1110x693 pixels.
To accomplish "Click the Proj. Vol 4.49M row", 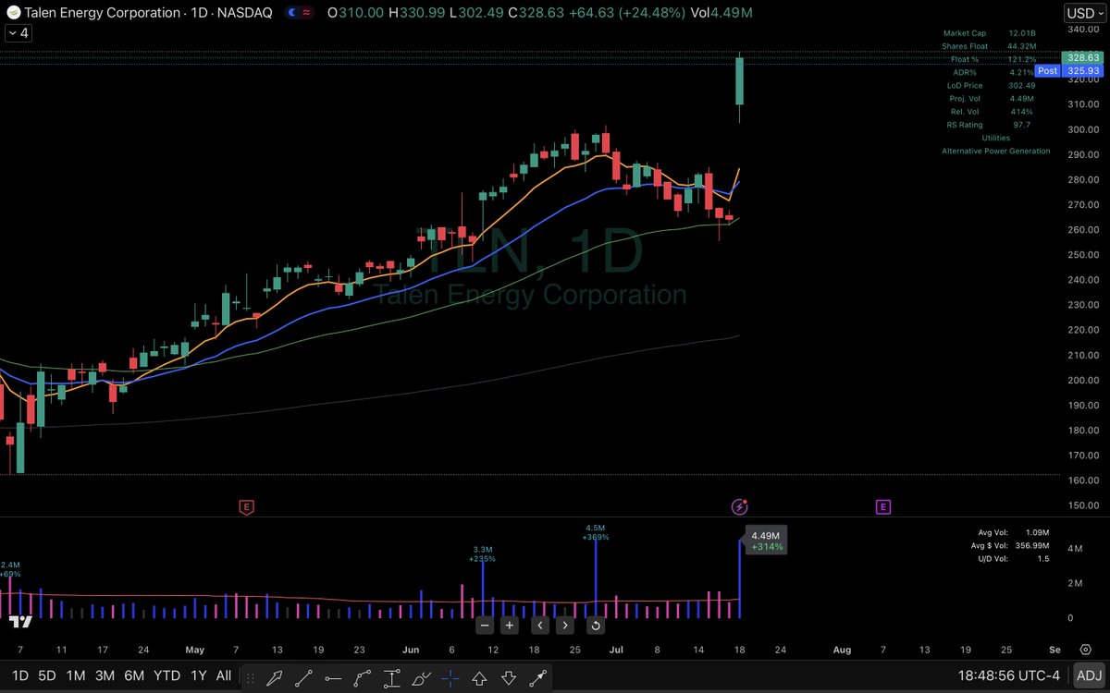I will click(992, 98).
